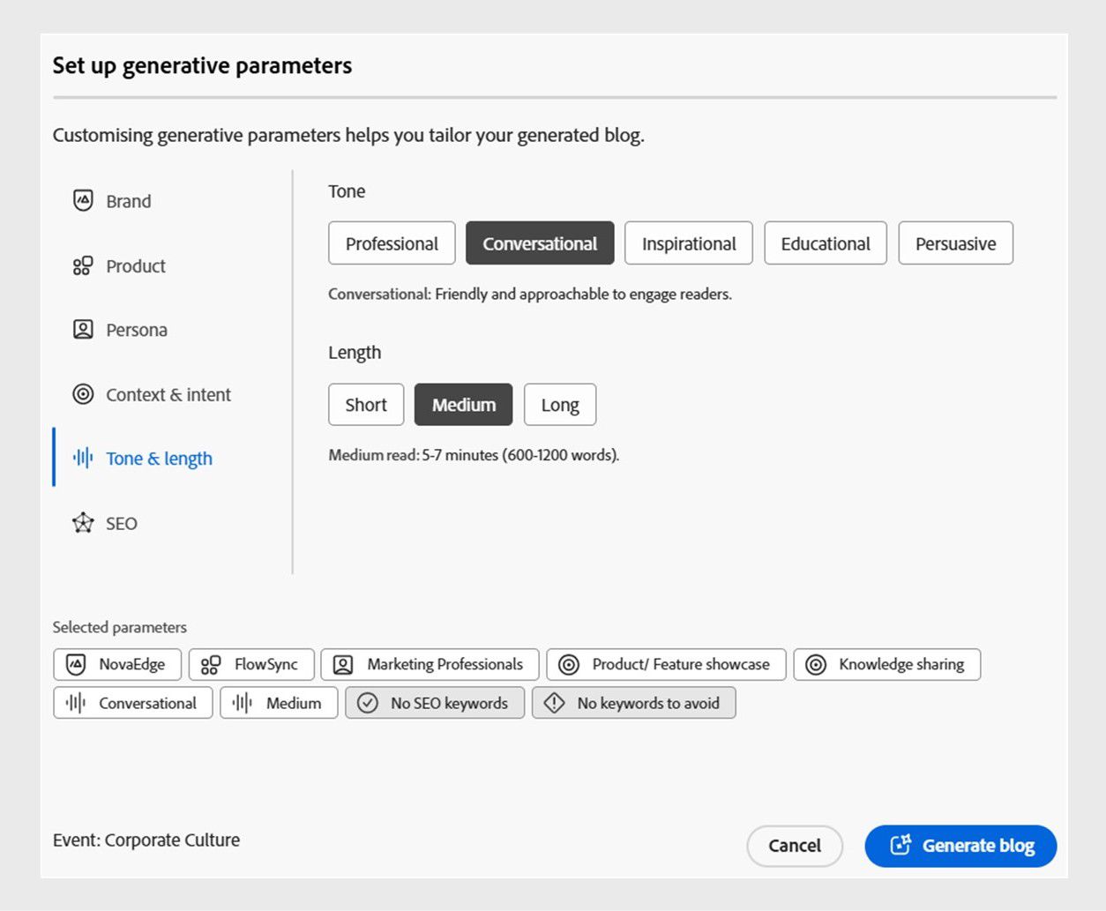Set blog length to Long
The height and width of the screenshot is (911, 1106).
click(560, 405)
